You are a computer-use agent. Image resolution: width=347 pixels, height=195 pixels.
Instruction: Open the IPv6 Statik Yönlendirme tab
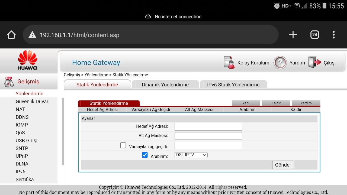[233, 84]
